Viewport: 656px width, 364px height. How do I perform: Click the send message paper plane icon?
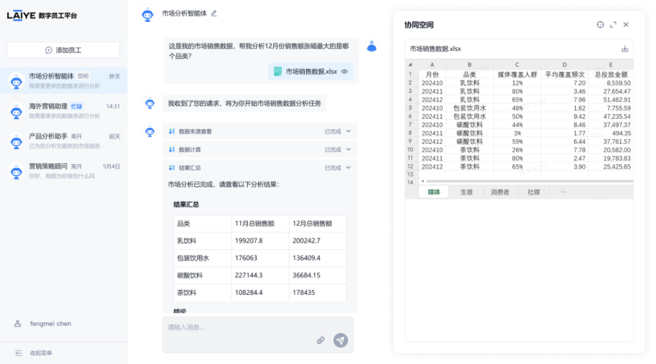tap(341, 340)
